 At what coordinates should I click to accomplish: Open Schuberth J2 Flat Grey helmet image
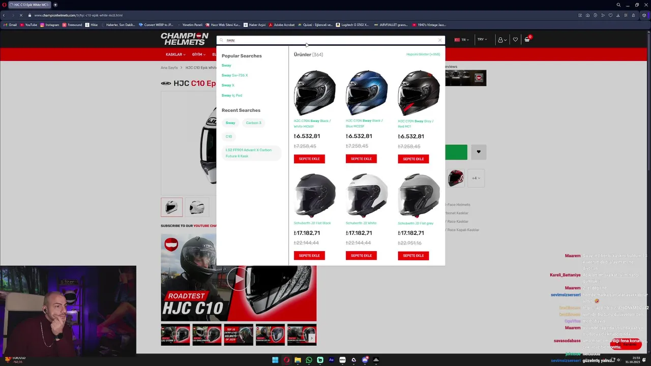[419, 196]
